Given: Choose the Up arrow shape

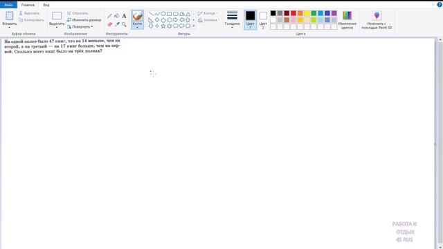Looking at the screenshot, I should coord(188,20).
